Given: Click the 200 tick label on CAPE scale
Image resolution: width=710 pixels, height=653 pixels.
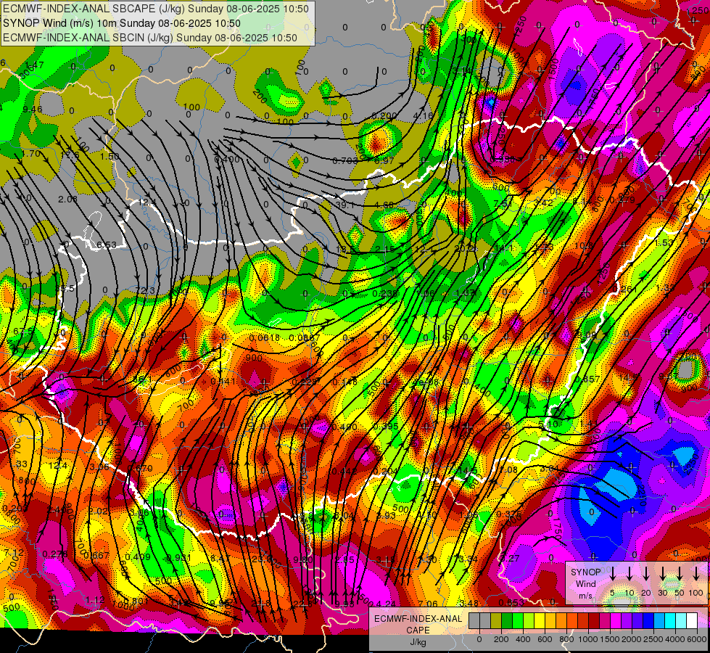Looking at the screenshot, I should pos(501,639).
